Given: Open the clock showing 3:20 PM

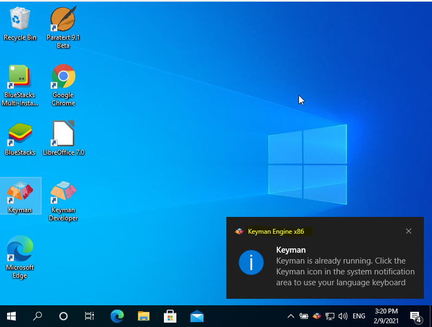Looking at the screenshot, I should click(386, 316).
